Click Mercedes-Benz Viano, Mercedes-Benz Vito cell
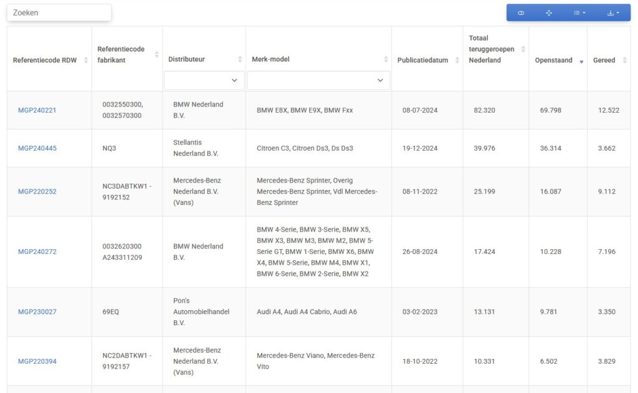The width and height of the screenshot is (638, 393). pyautogui.click(x=315, y=361)
